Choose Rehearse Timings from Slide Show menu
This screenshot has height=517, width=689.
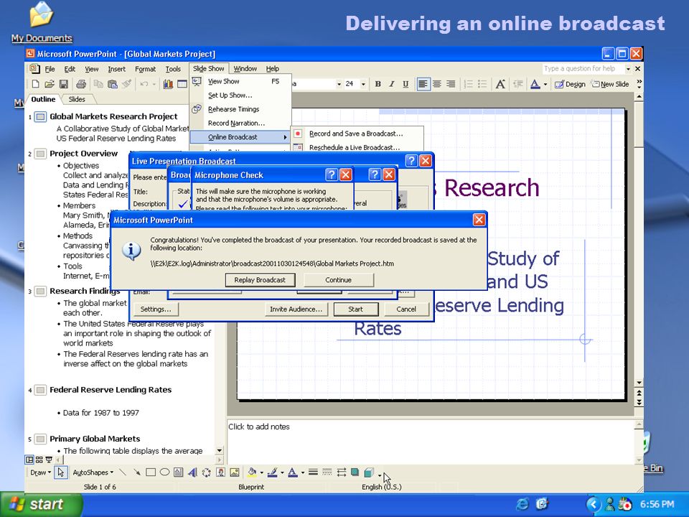[241, 109]
